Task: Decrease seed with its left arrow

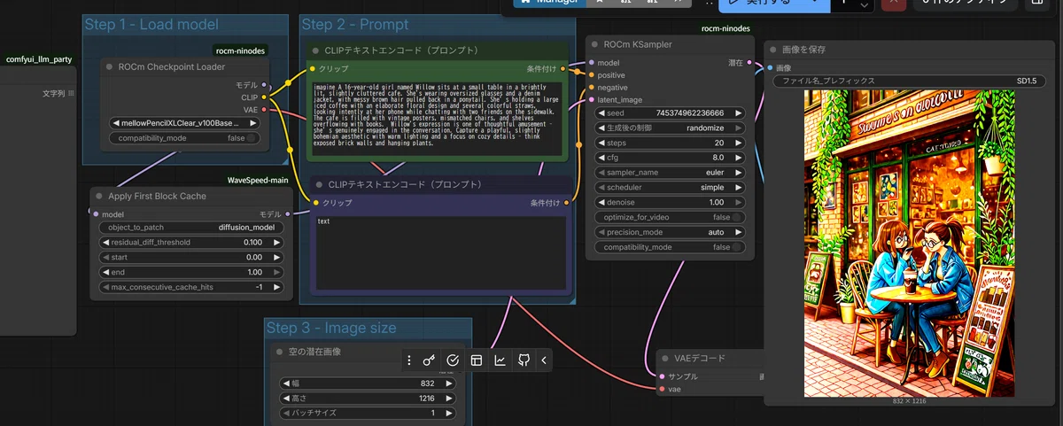Action: click(x=601, y=113)
